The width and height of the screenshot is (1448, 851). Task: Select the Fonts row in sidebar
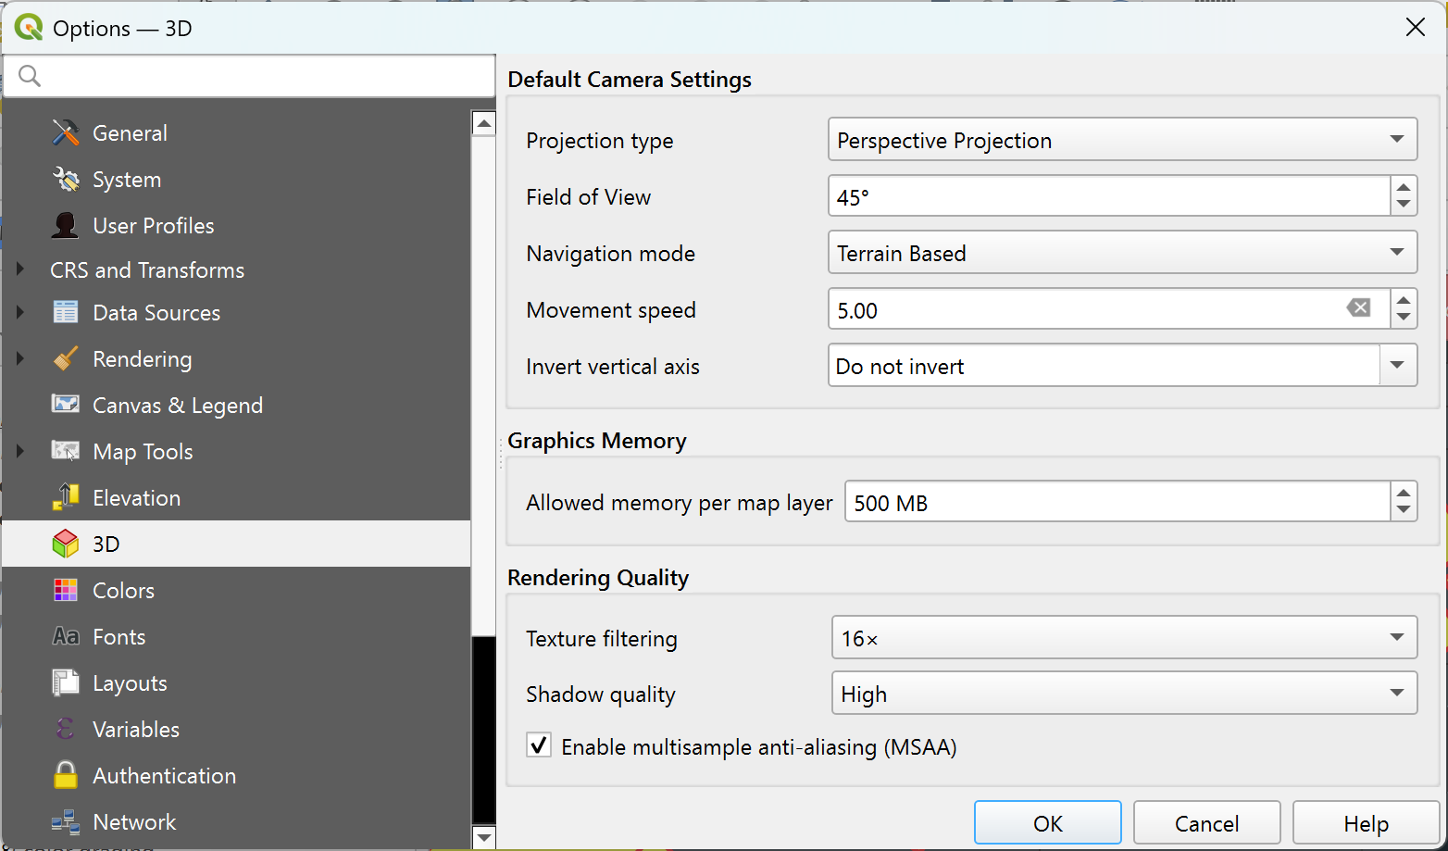pyautogui.click(x=236, y=636)
